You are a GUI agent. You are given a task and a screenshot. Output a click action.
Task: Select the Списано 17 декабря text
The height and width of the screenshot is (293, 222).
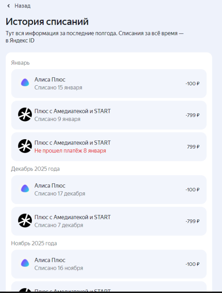point(60,194)
